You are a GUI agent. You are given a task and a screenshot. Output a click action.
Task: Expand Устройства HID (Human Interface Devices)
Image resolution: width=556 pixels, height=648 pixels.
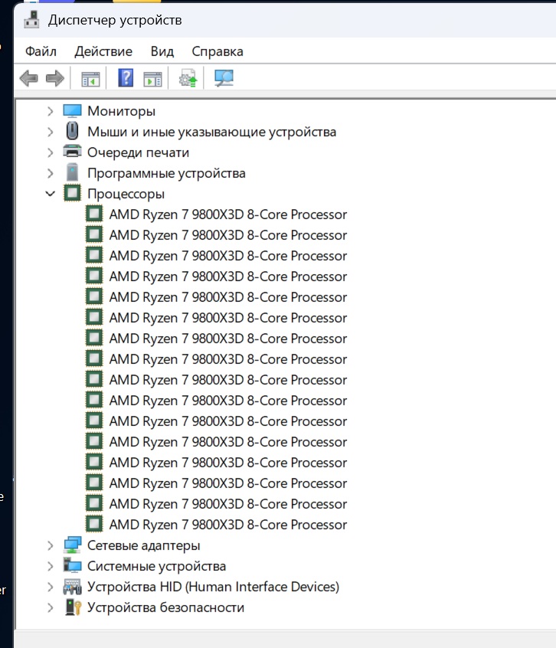(50, 587)
